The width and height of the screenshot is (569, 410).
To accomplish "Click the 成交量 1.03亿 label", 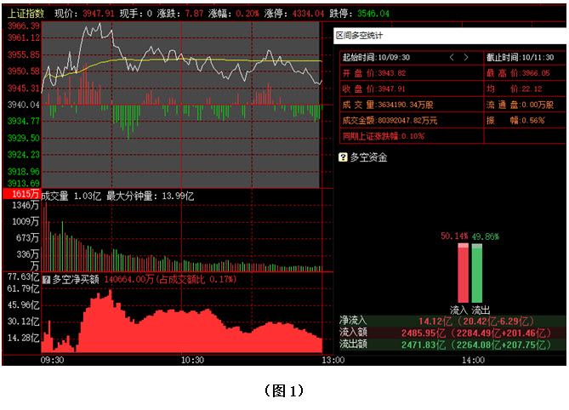I will point(71,196).
